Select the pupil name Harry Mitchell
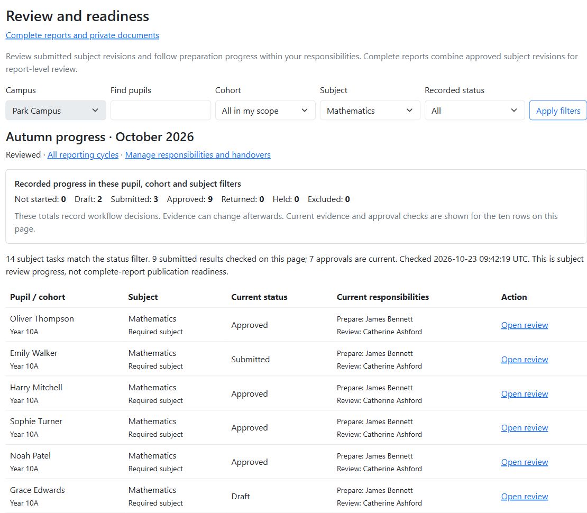 click(x=36, y=388)
